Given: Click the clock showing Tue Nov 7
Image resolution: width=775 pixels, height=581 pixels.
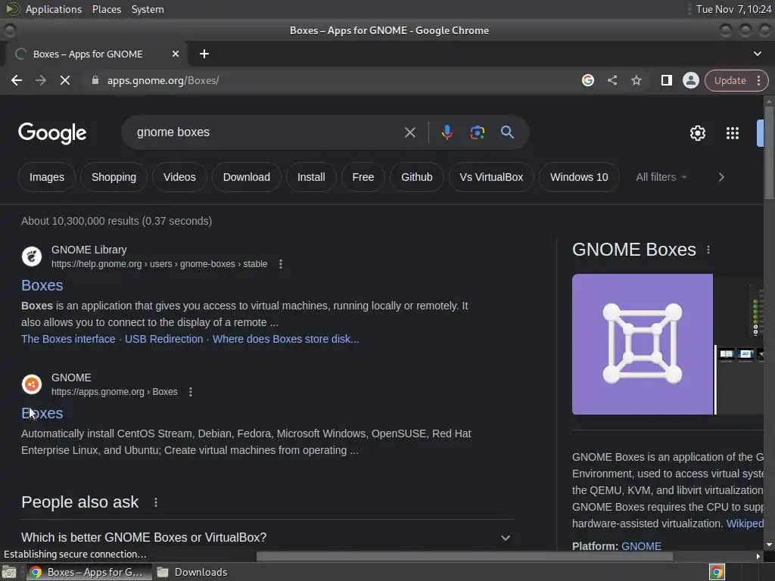Looking at the screenshot, I should click(x=733, y=9).
